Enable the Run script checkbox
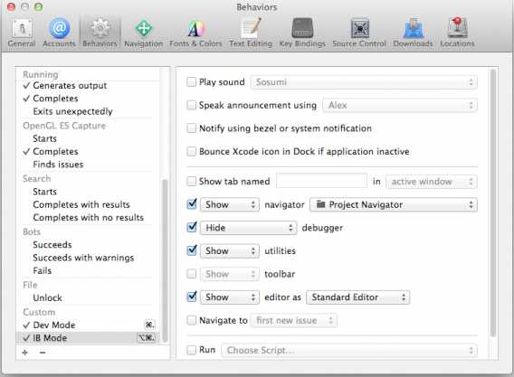This screenshot has height=377, width=514. coord(192,350)
